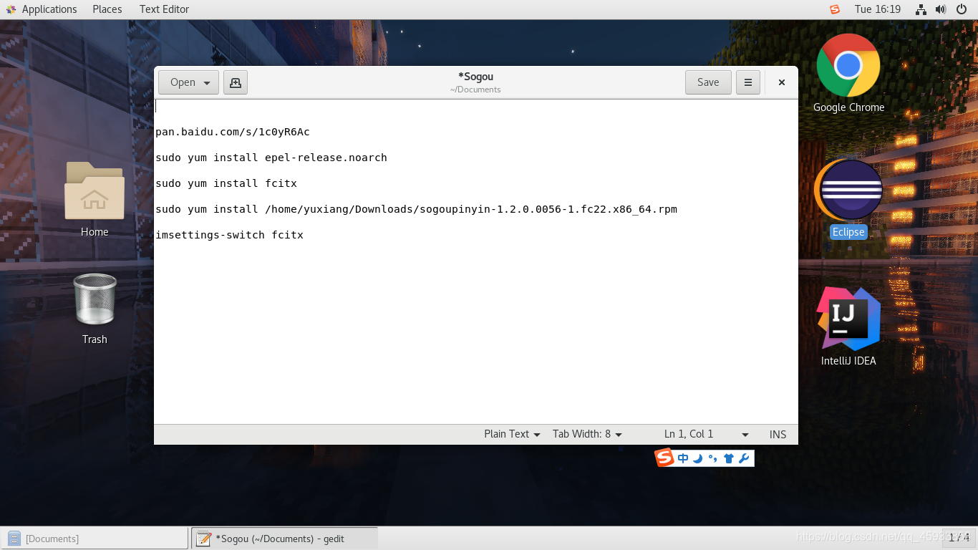Select the Home folder desktop icon
This screenshot has width=978, height=550.
click(x=95, y=199)
